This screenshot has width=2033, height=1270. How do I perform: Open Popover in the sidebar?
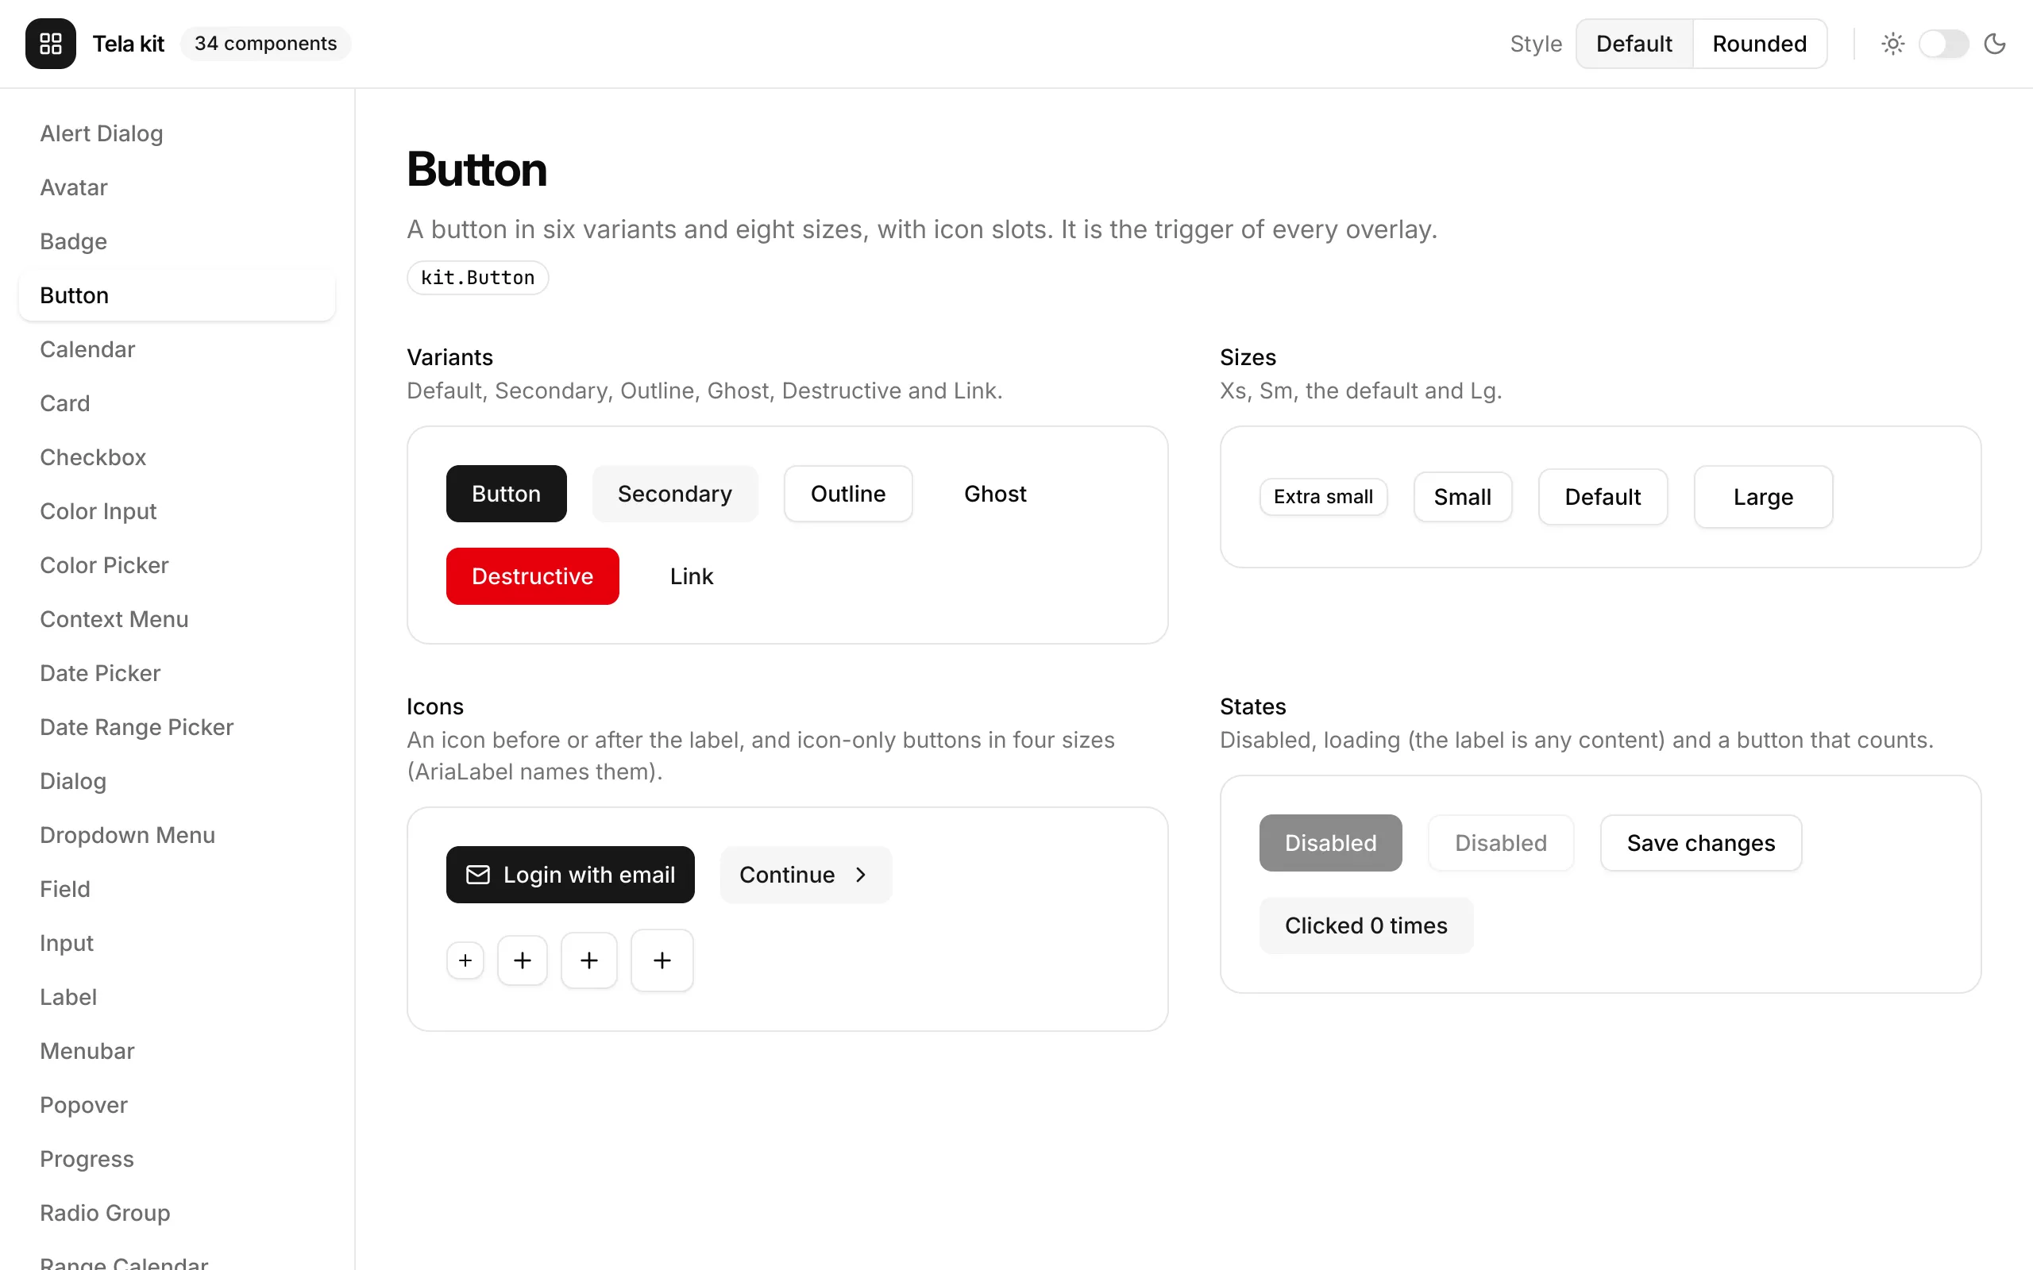pyautogui.click(x=177, y=1105)
